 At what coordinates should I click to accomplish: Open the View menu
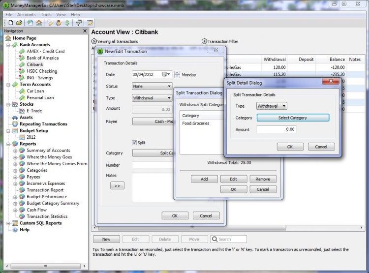coord(61,15)
